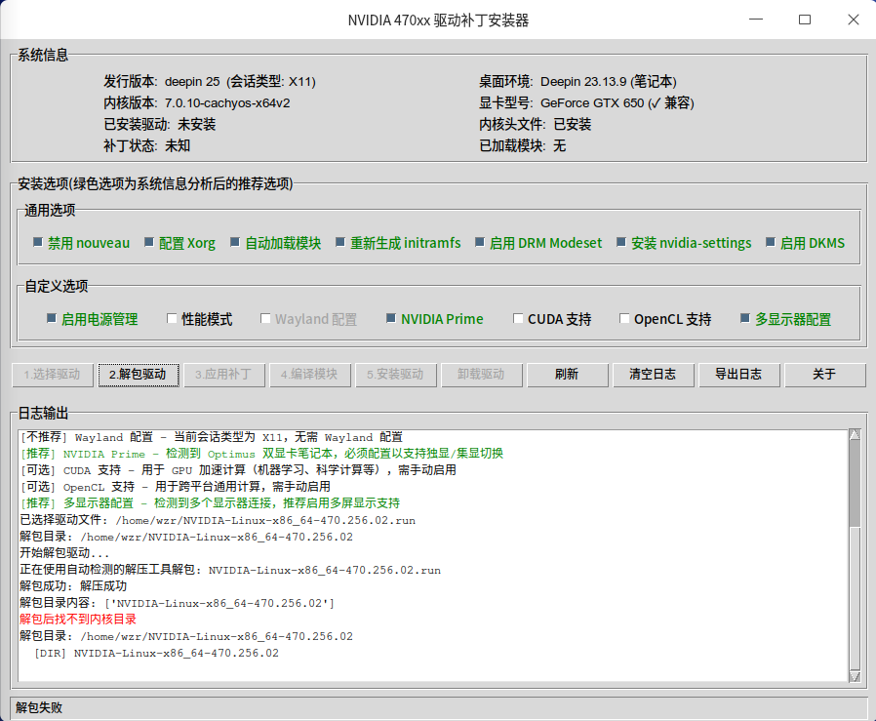This screenshot has height=721, width=876.
Task: Click the 清空日志 button
Action: (x=653, y=375)
